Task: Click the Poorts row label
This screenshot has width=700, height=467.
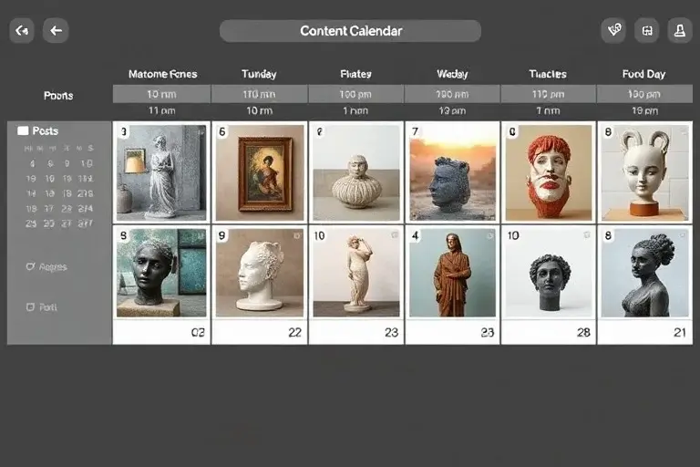Action: (x=58, y=95)
